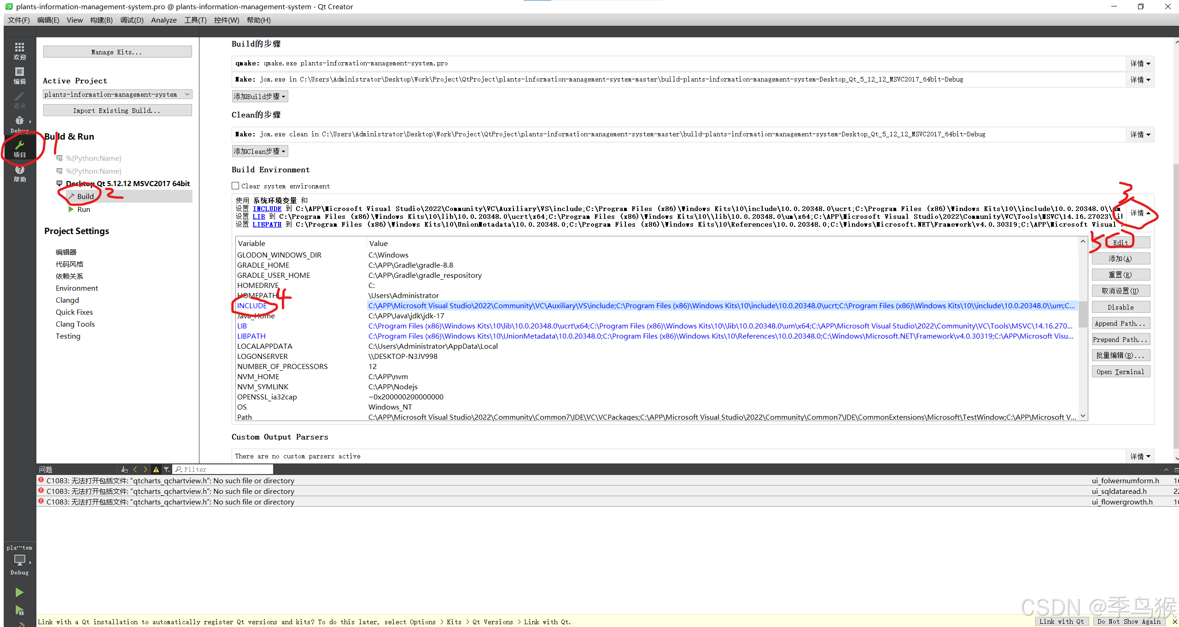Go to previous issue arrow
The width and height of the screenshot is (1179, 627).
click(x=135, y=469)
